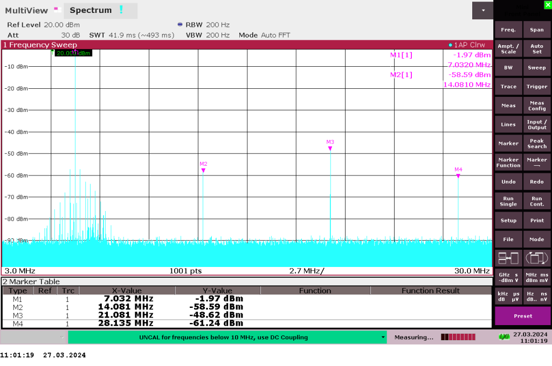
Task: Open the Mode selection key
Action: click(x=537, y=240)
